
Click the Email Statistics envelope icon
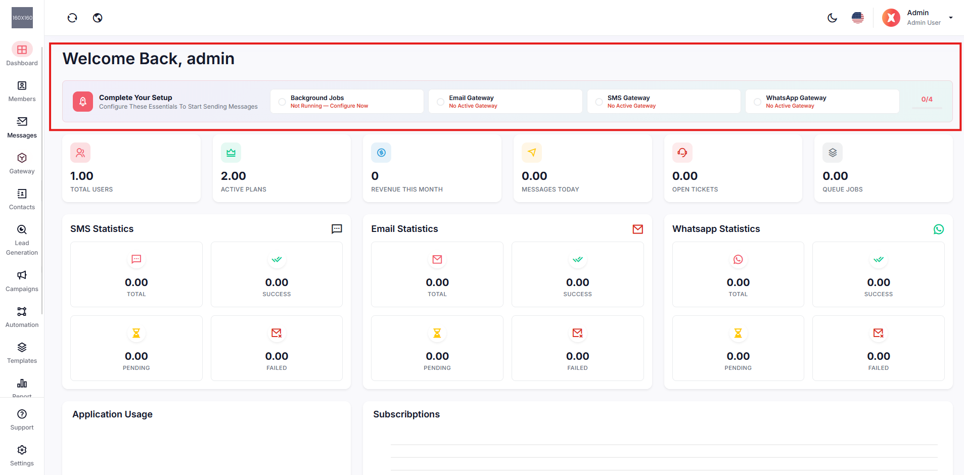click(637, 229)
